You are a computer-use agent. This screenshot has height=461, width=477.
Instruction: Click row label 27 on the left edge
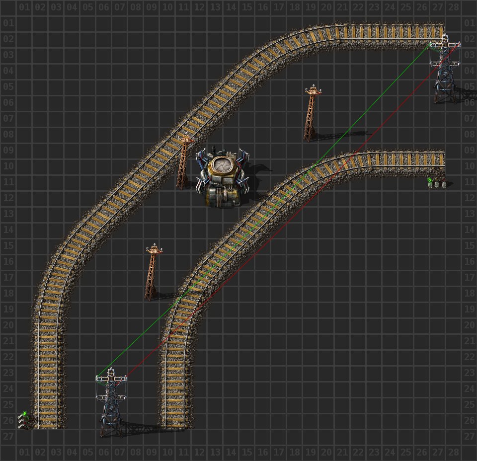coord(8,436)
